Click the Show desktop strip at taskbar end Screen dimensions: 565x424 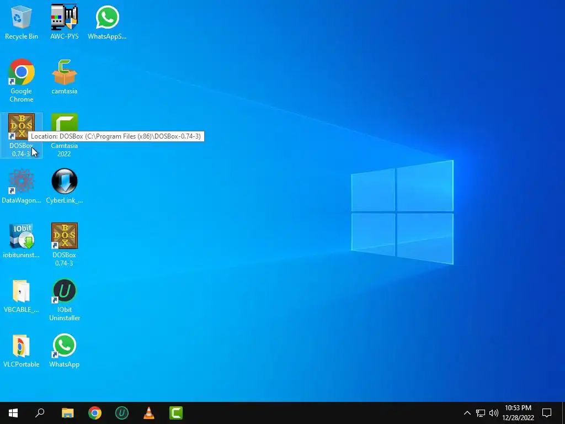[x=563, y=413]
